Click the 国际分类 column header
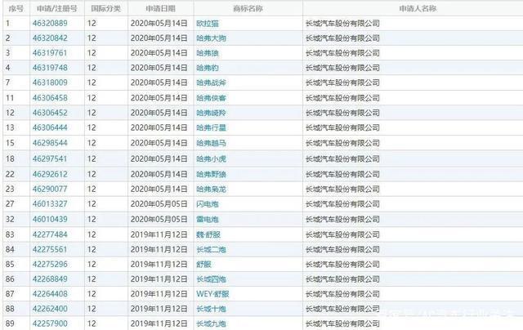 coord(105,7)
